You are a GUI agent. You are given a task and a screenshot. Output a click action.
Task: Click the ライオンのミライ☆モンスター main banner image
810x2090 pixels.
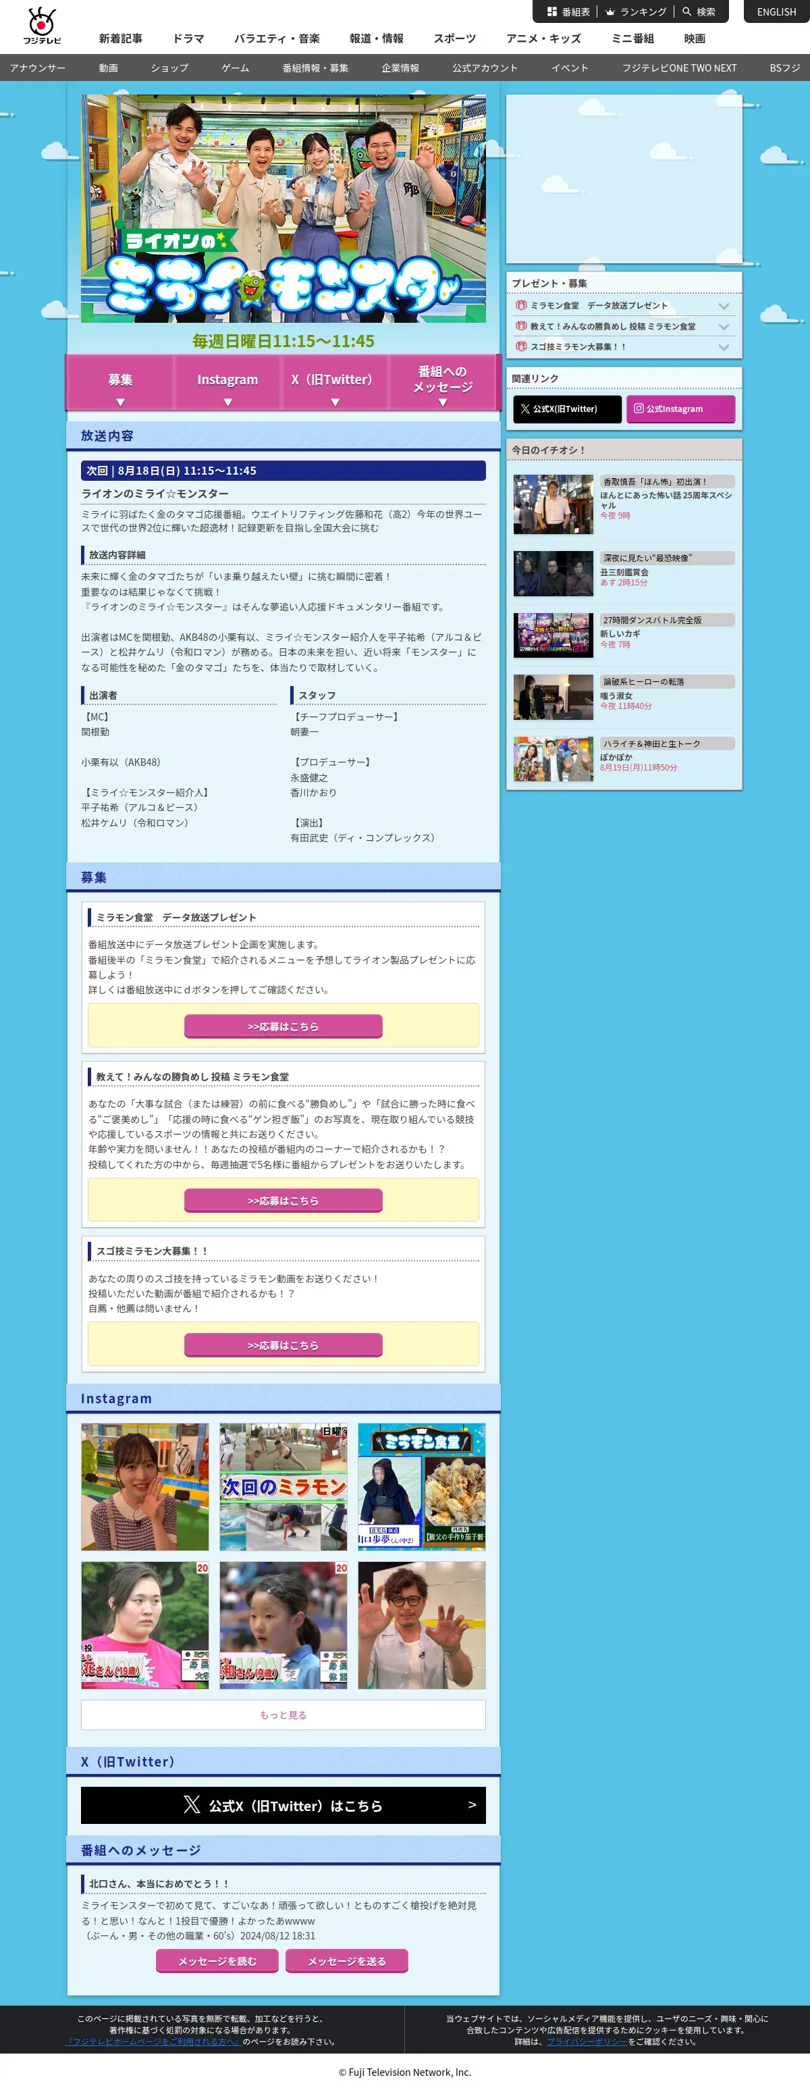click(283, 209)
